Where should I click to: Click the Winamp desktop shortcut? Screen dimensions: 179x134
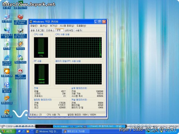20,45
